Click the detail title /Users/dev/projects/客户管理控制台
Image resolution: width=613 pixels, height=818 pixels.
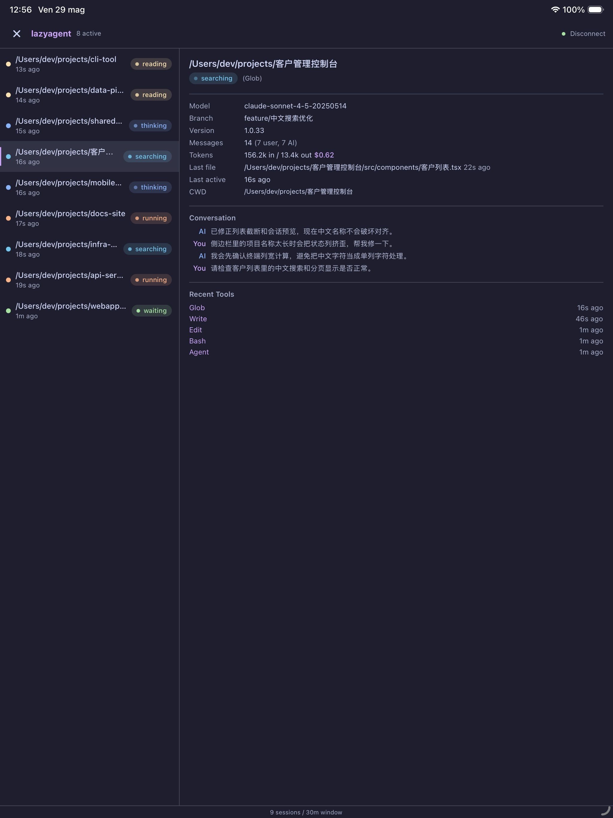[263, 63]
